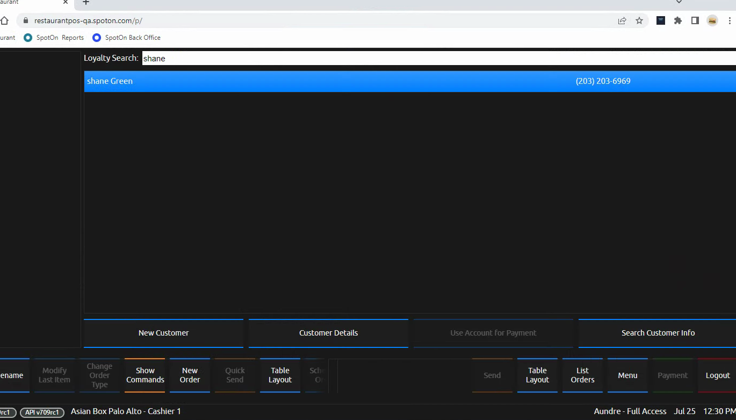736x420 pixels.
Task: Open List Orders
Action: pyautogui.click(x=582, y=375)
